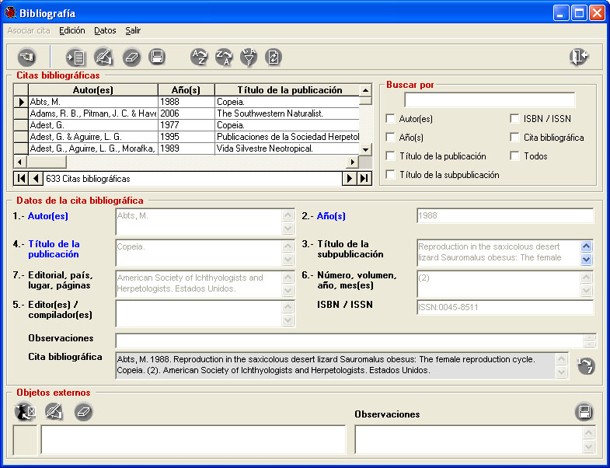Click the refresh document toolbar icon
The height and width of the screenshot is (468, 610).
coord(274,58)
